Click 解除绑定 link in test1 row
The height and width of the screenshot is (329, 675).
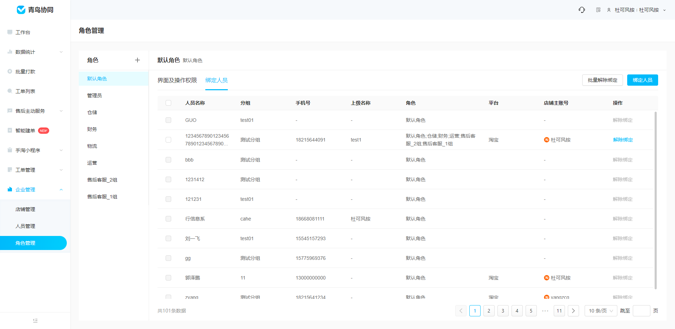pyautogui.click(x=623, y=140)
